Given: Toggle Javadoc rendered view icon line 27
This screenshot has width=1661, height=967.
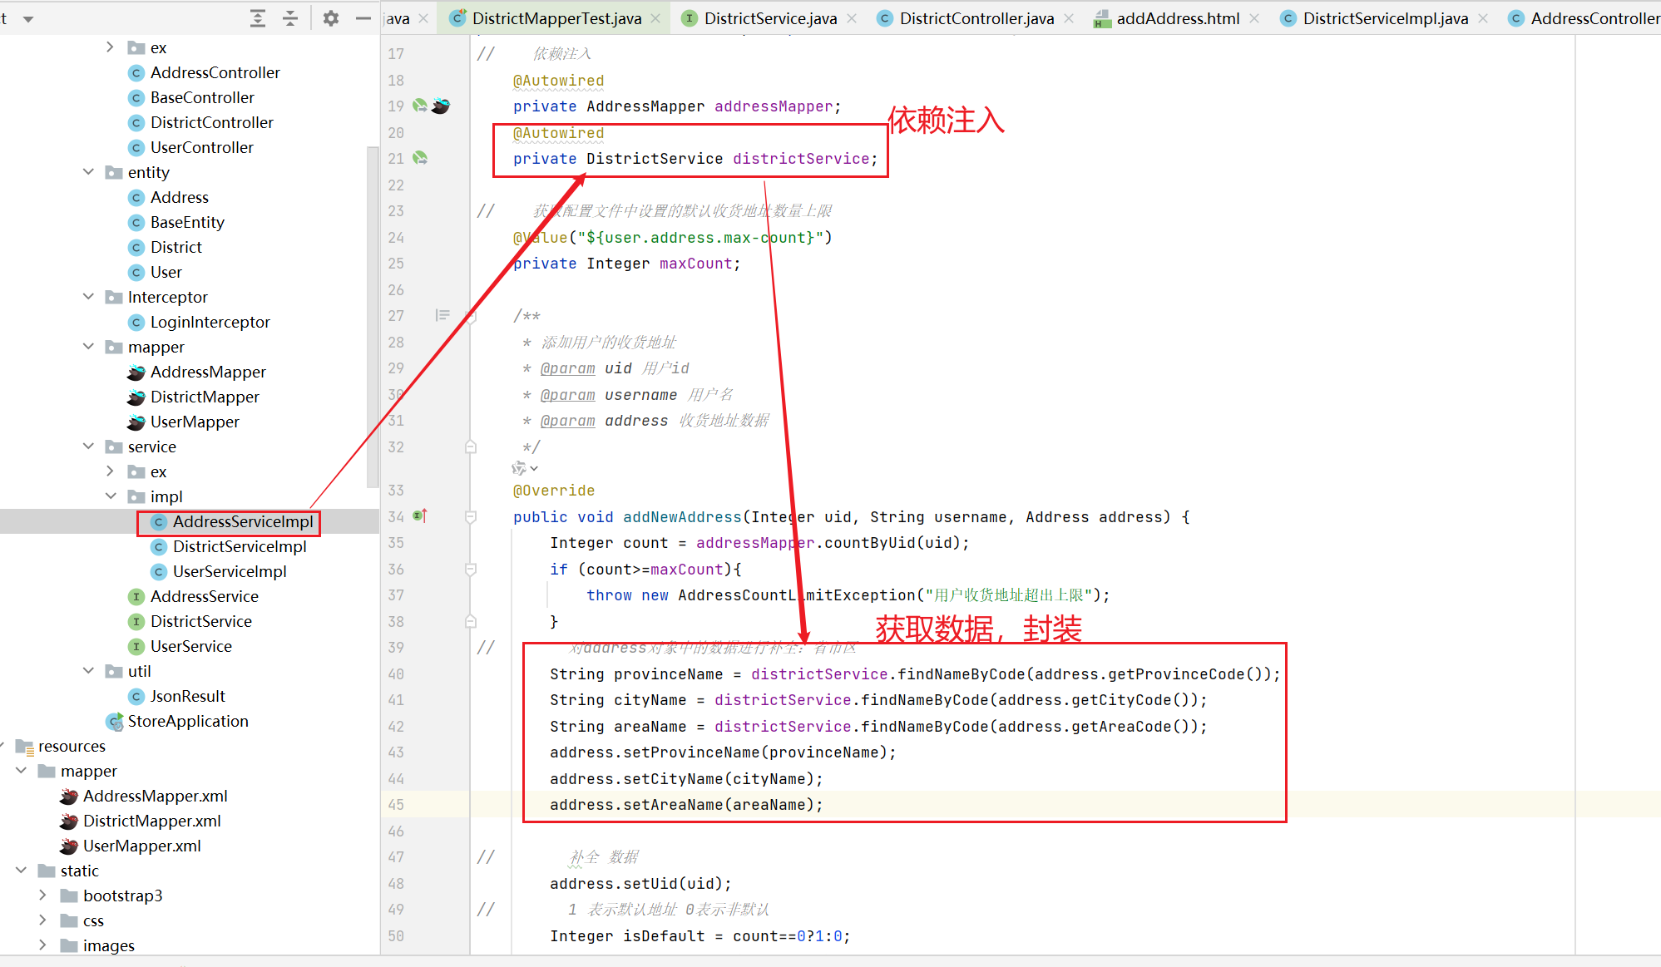Looking at the screenshot, I should (x=442, y=315).
